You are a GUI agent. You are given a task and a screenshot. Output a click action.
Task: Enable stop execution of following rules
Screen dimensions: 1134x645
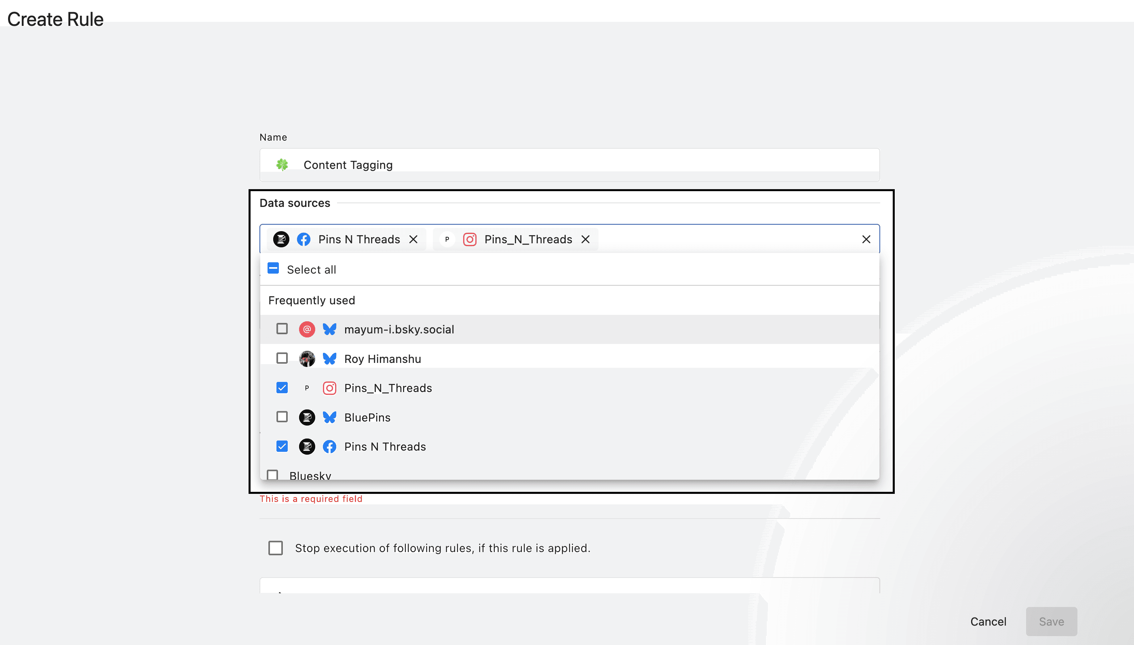click(x=276, y=548)
